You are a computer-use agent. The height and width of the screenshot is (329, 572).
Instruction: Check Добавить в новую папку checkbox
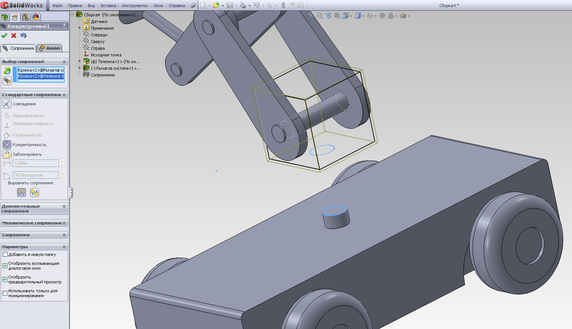[5, 254]
